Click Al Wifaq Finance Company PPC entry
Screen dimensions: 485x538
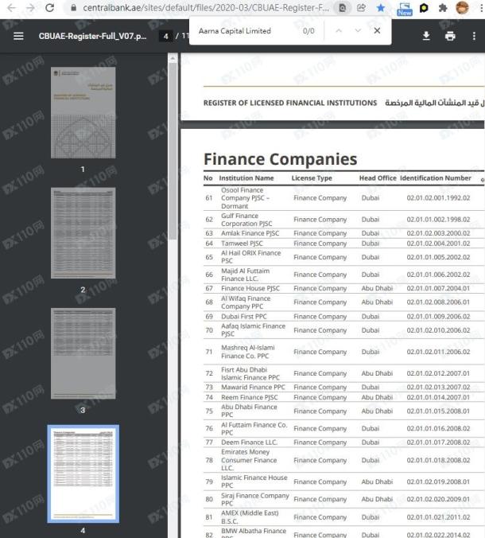coord(246,302)
